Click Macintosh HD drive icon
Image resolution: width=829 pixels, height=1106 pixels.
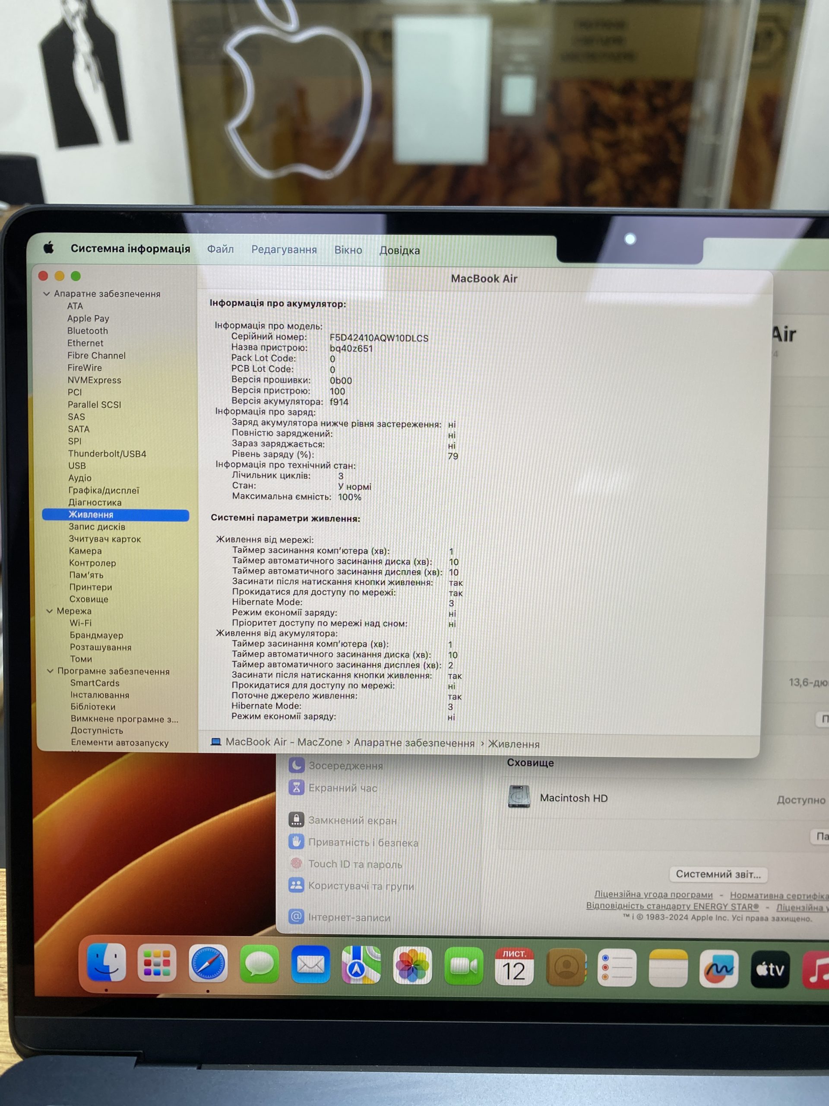point(519,797)
